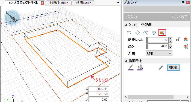
Task: Increase 配置レベル with up spinner
Action: [171, 39]
